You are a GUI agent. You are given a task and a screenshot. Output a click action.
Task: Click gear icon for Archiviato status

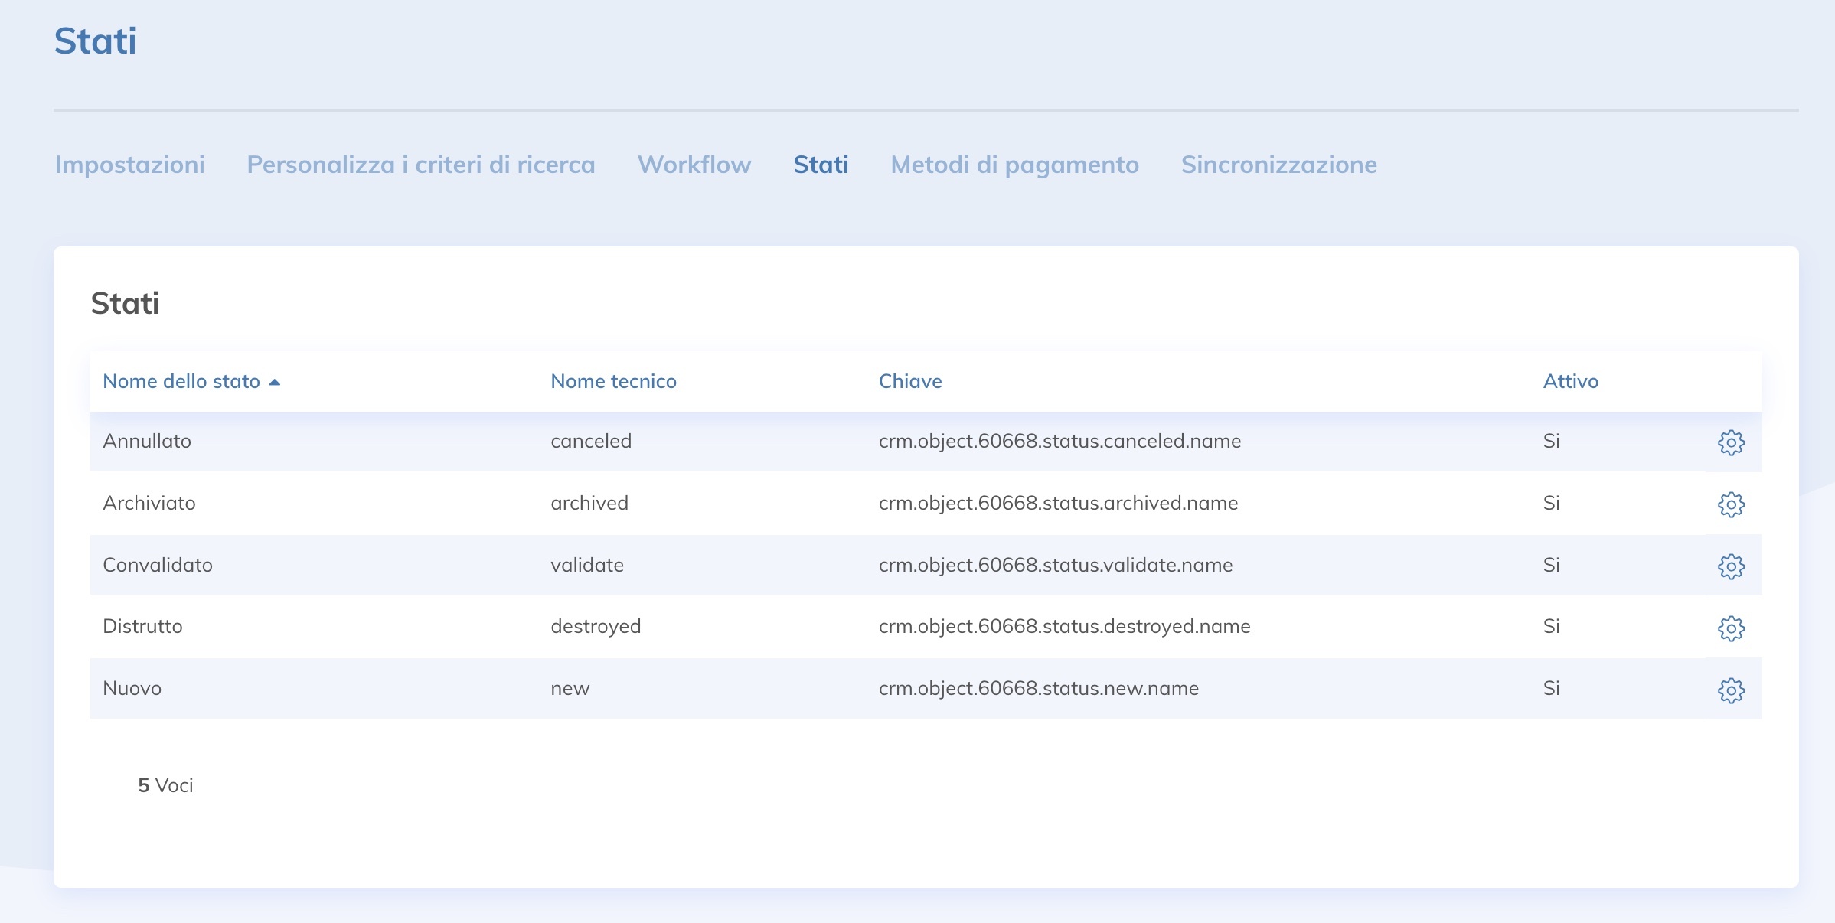1731,504
